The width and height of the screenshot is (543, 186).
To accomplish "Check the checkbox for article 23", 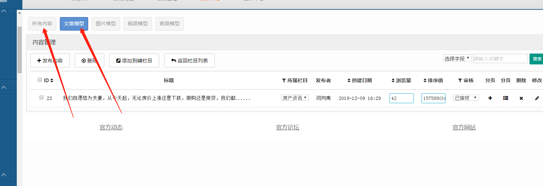I will pyautogui.click(x=41, y=97).
